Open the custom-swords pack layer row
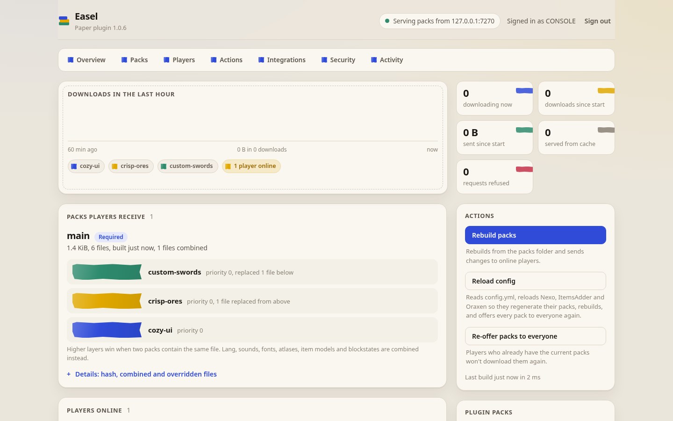This screenshot has height=421, width=673. click(x=252, y=272)
